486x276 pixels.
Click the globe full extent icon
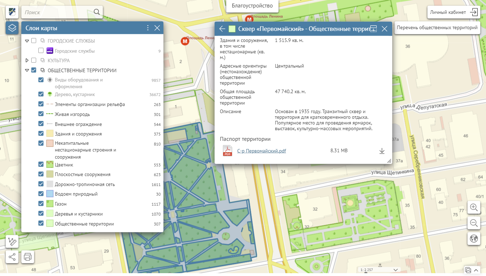474,239
